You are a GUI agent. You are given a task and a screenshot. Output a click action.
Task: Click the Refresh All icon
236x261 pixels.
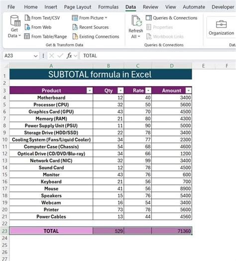coord(136,21)
